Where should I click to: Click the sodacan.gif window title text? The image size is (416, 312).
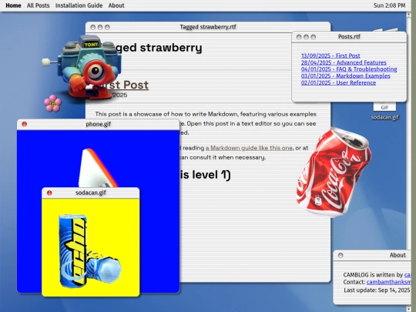(x=91, y=193)
